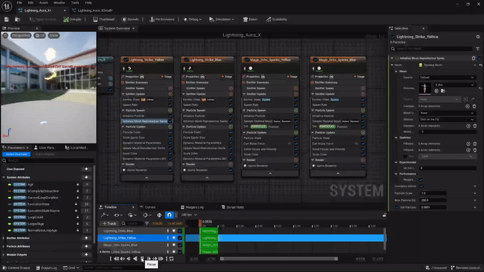Image resolution: width=484 pixels, height=272 pixels.
Task: Open the Window menu
Action: click(60, 2)
